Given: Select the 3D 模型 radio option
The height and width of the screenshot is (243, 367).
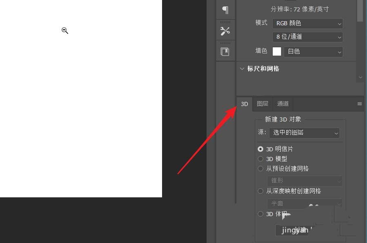Looking at the screenshot, I should click(260, 159).
